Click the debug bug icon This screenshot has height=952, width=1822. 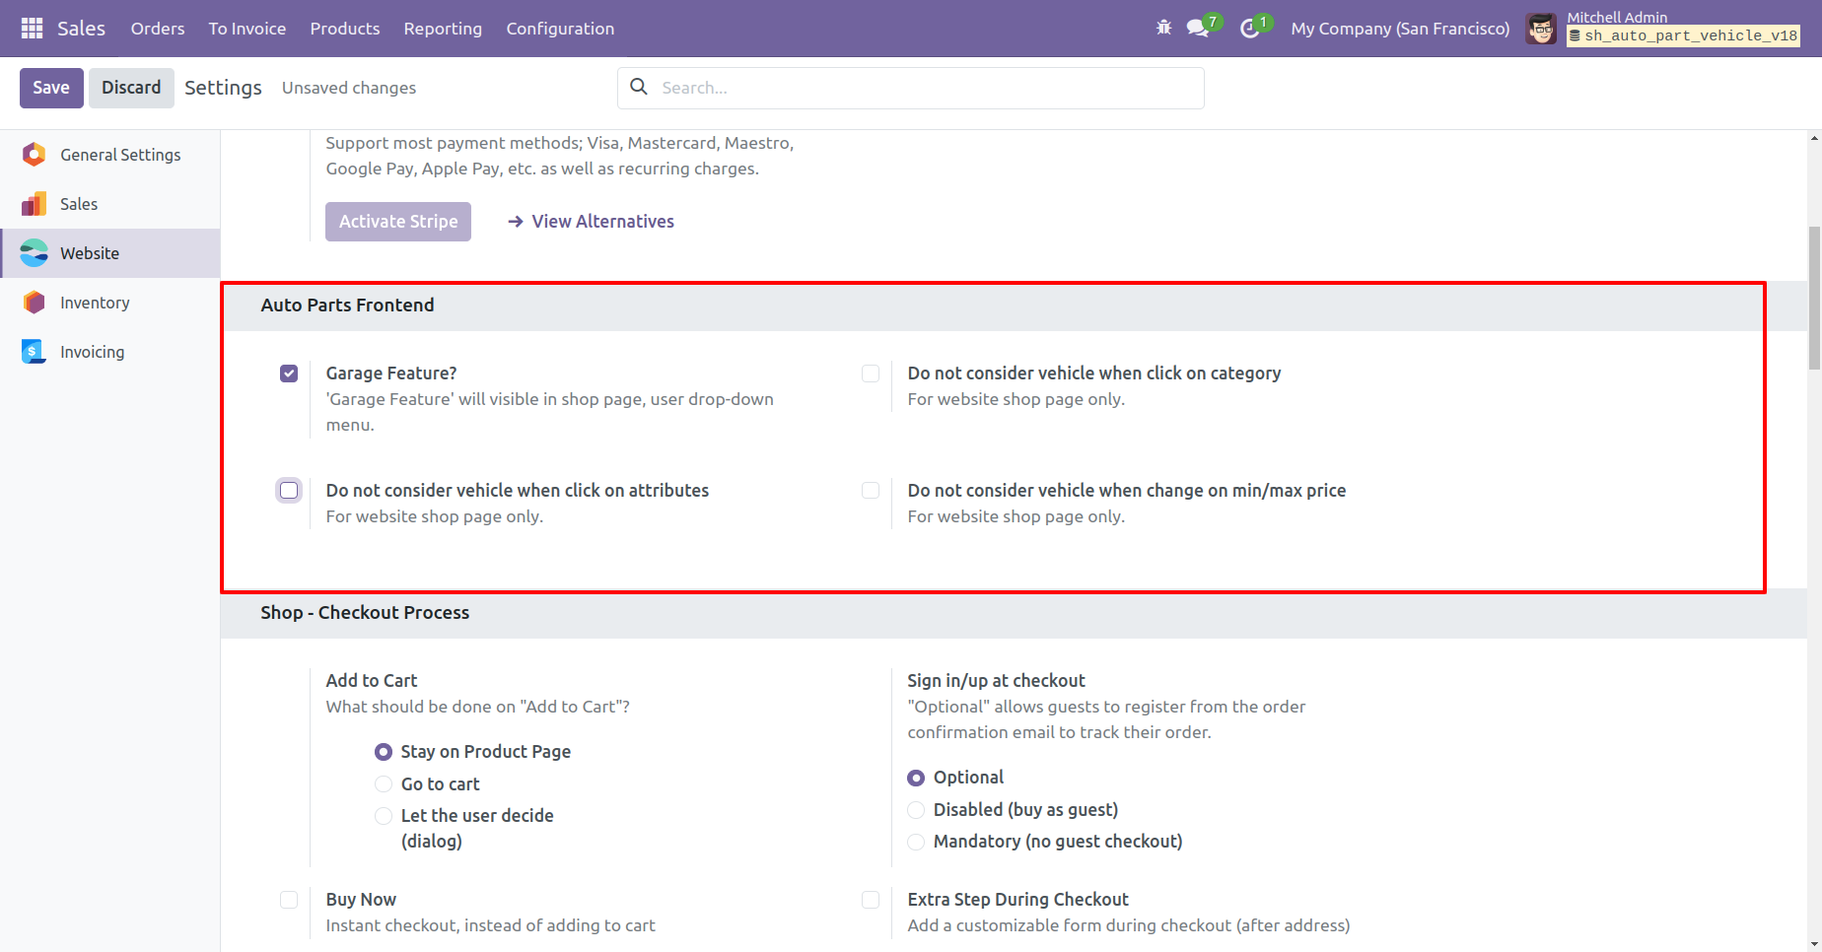pyautogui.click(x=1163, y=28)
